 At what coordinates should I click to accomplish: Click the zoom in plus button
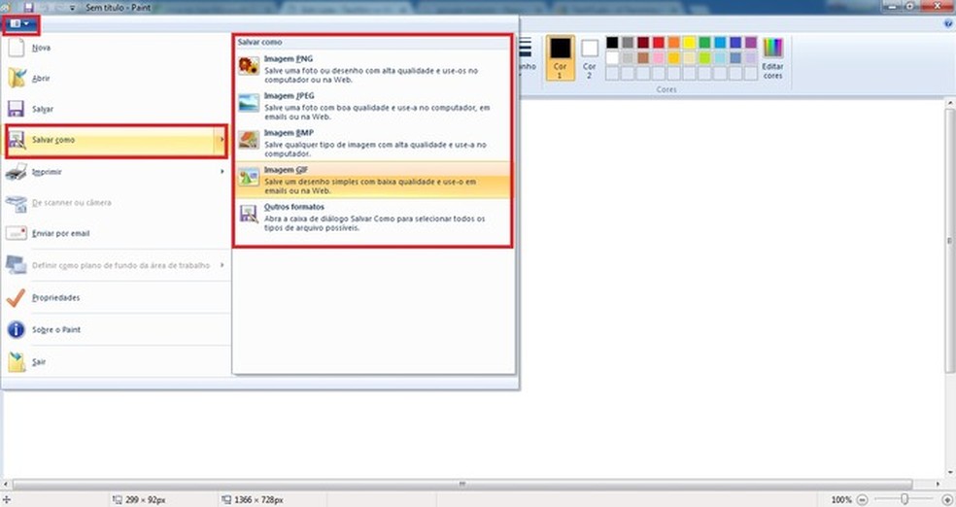947,499
